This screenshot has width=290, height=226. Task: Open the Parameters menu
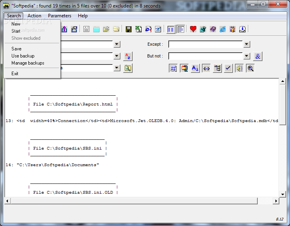(x=59, y=16)
